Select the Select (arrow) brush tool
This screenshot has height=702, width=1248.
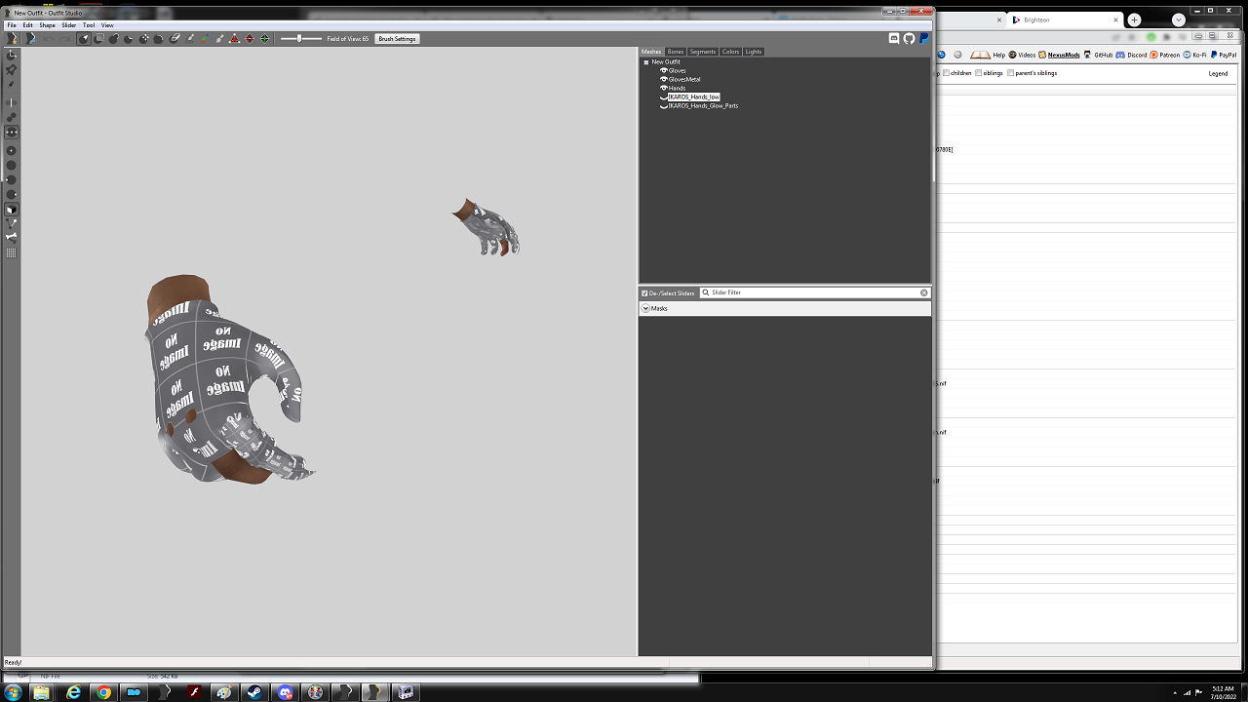pos(84,39)
